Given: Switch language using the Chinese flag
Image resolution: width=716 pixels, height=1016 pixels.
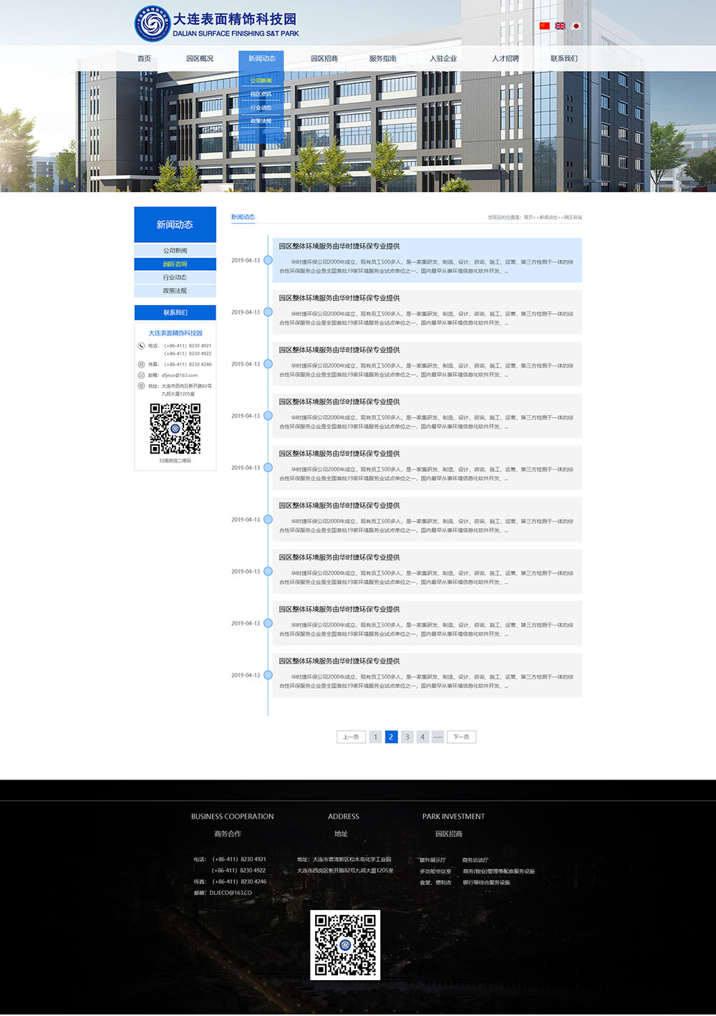Looking at the screenshot, I should tap(544, 26).
